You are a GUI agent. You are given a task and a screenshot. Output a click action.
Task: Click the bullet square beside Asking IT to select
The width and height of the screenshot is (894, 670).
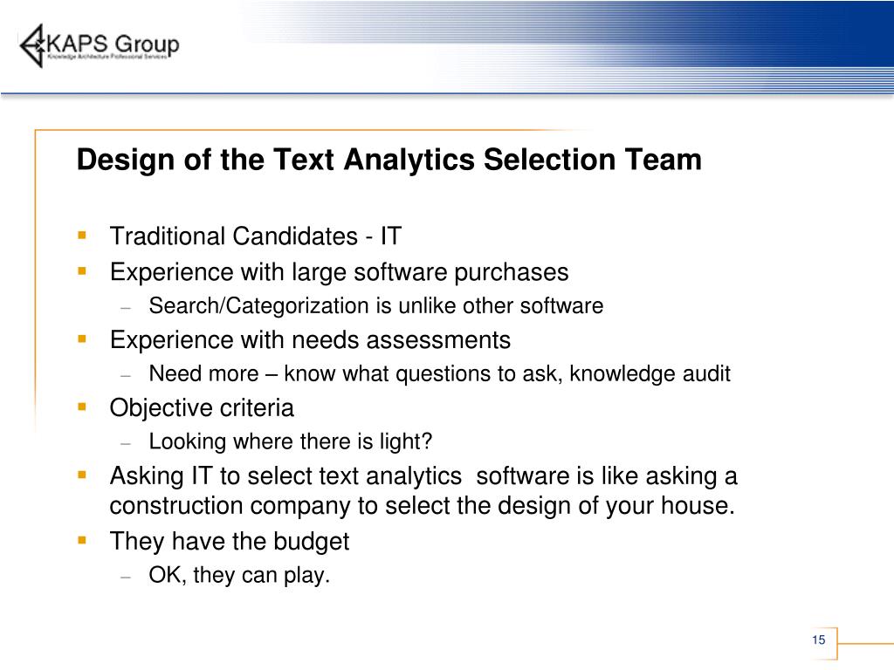point(82,475)
